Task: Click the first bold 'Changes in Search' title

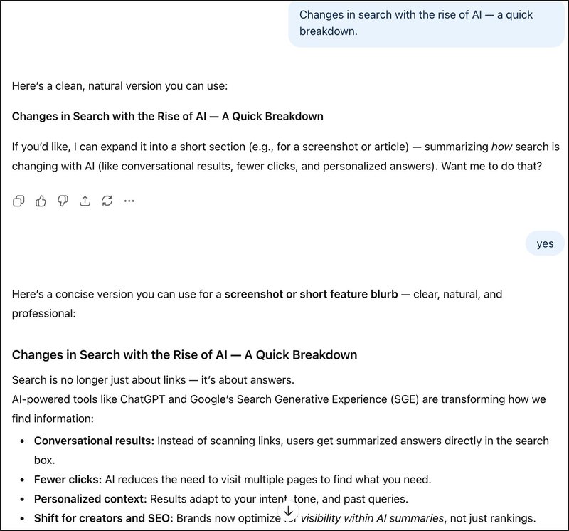Action: click(167, 116)
